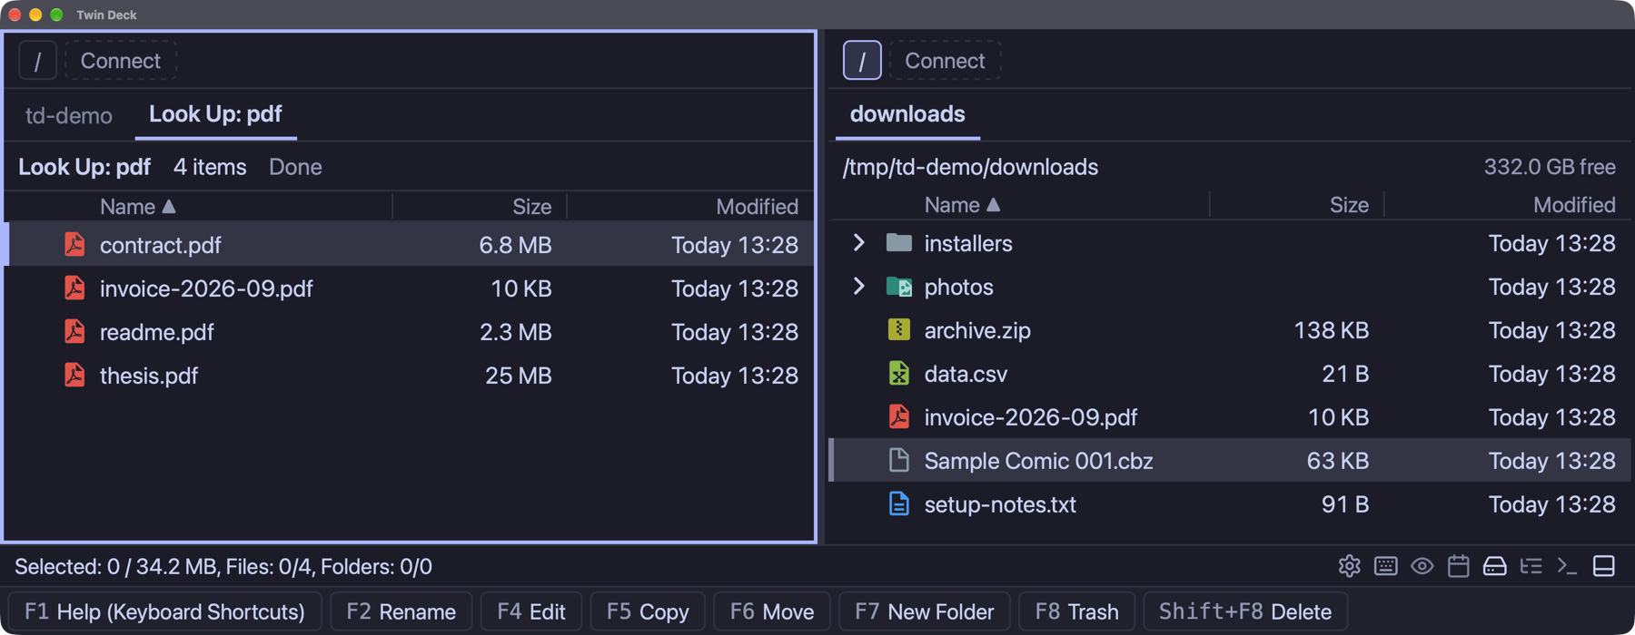Click the 332.0 GB free label
The image size is (1635, 635).
coord(1550,167)
